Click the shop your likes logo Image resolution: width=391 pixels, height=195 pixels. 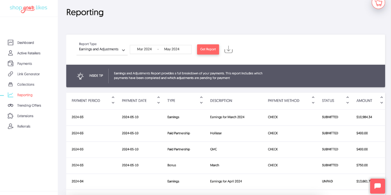click(28, 8)
